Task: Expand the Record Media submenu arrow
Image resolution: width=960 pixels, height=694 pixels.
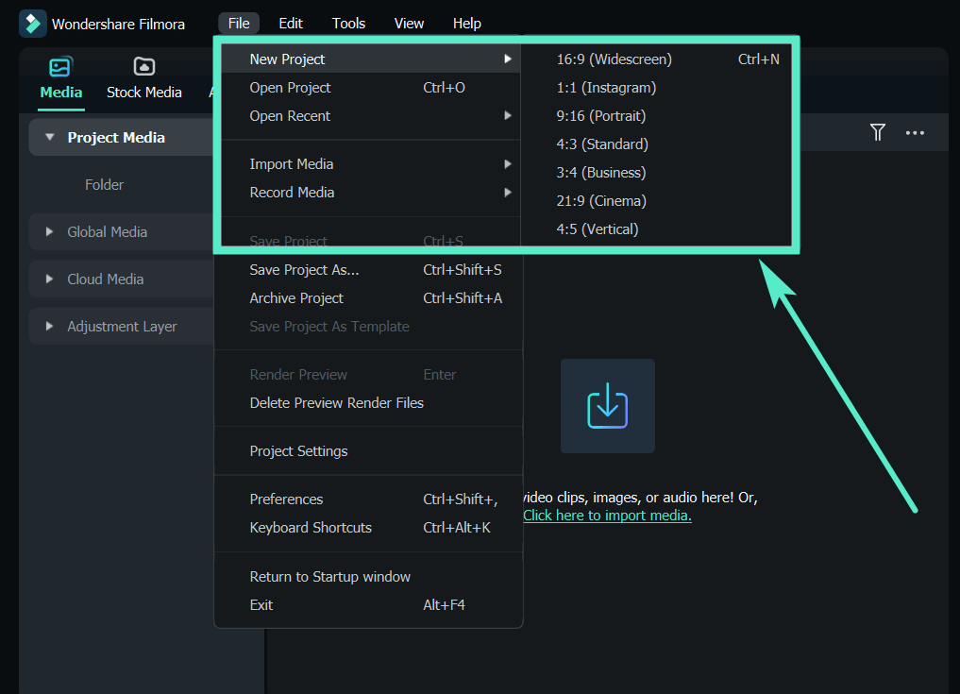Action: coord(508,193)
